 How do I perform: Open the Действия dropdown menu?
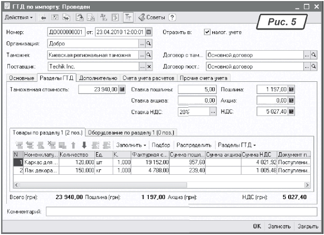click(19, 18)
